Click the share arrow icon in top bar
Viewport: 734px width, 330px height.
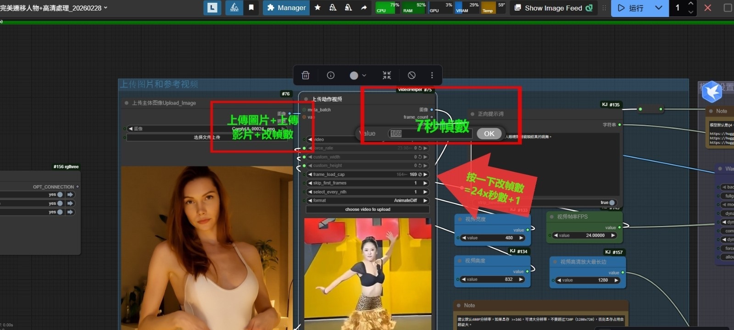[x=364, y=8]
